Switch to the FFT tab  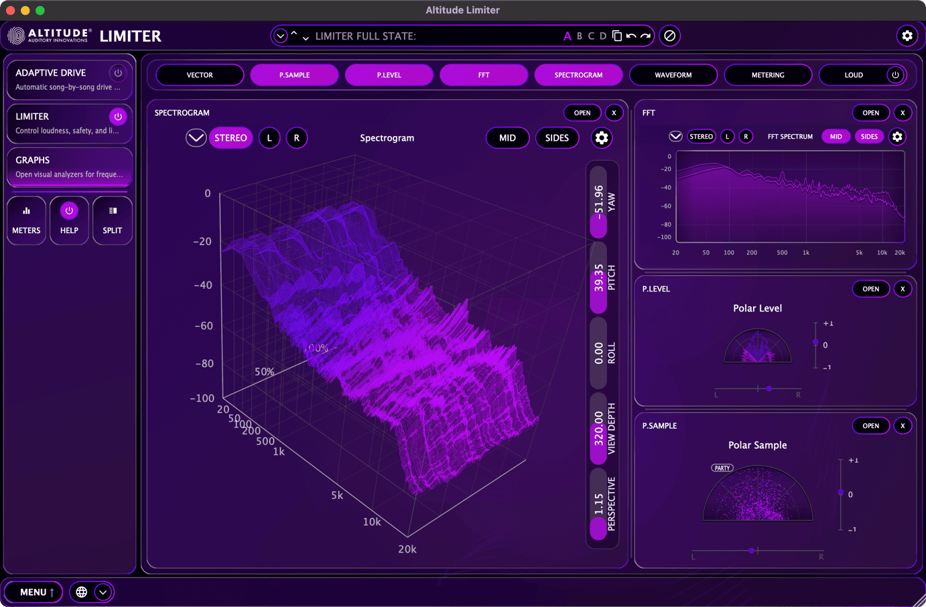[484, 75]
